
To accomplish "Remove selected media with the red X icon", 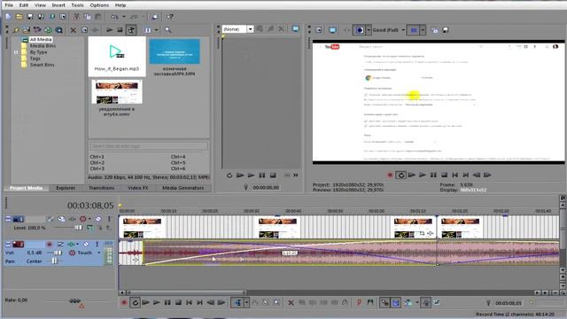I will point(73,30).
